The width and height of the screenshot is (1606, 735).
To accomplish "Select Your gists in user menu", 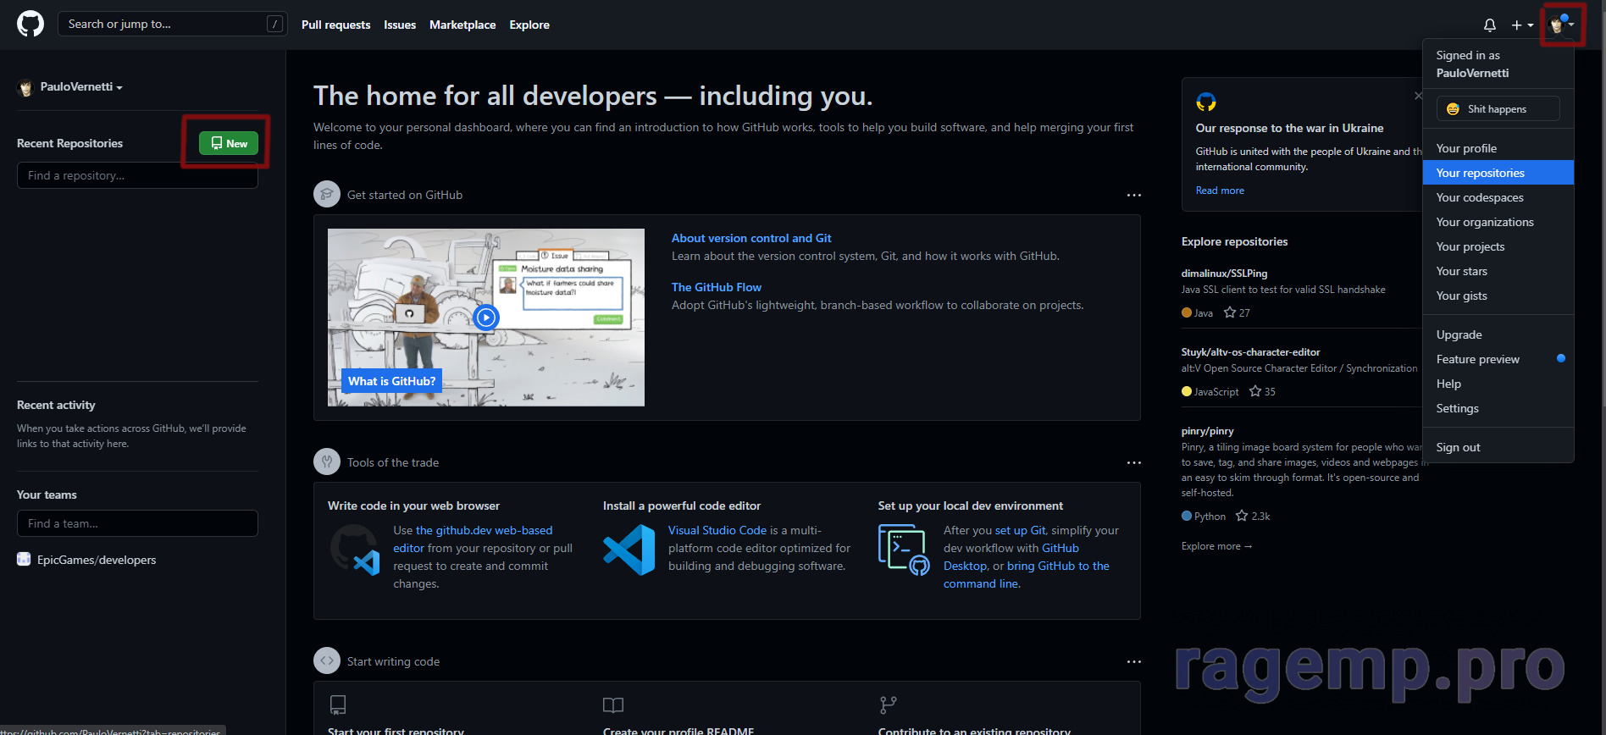I will click(x=1498, y=296).
